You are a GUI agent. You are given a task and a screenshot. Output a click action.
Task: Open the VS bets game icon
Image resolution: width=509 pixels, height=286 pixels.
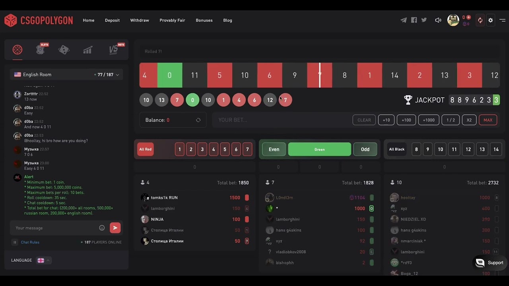pyautogui.click(x=114, y=49)
